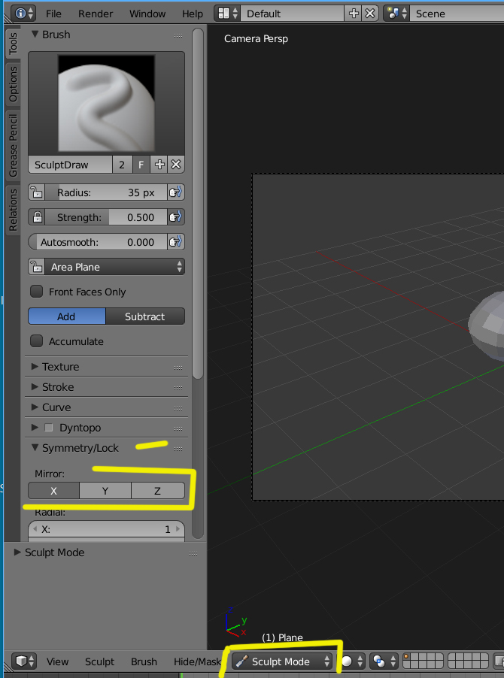Expand the Dyntopo panel

(35, 428)
